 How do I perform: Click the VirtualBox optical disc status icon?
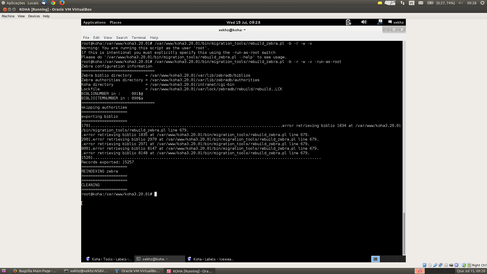pos(430,265)
